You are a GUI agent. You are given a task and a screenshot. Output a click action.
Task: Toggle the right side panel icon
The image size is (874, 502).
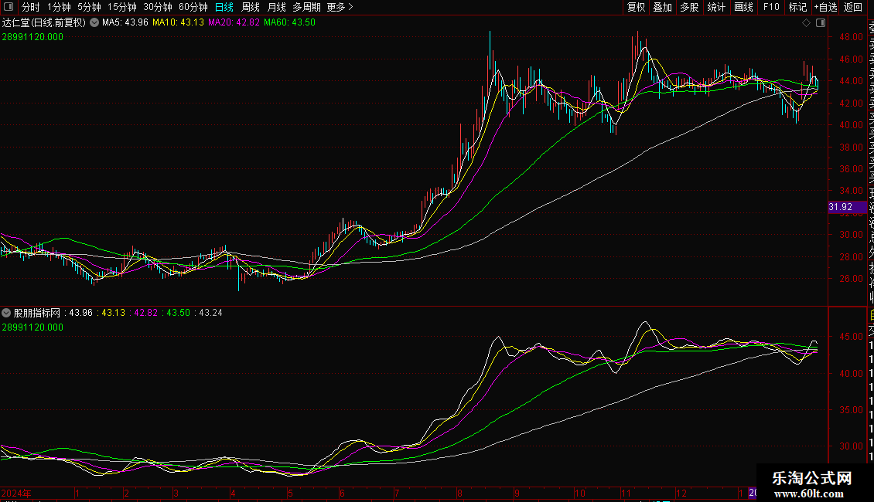[x=821, y=23]
